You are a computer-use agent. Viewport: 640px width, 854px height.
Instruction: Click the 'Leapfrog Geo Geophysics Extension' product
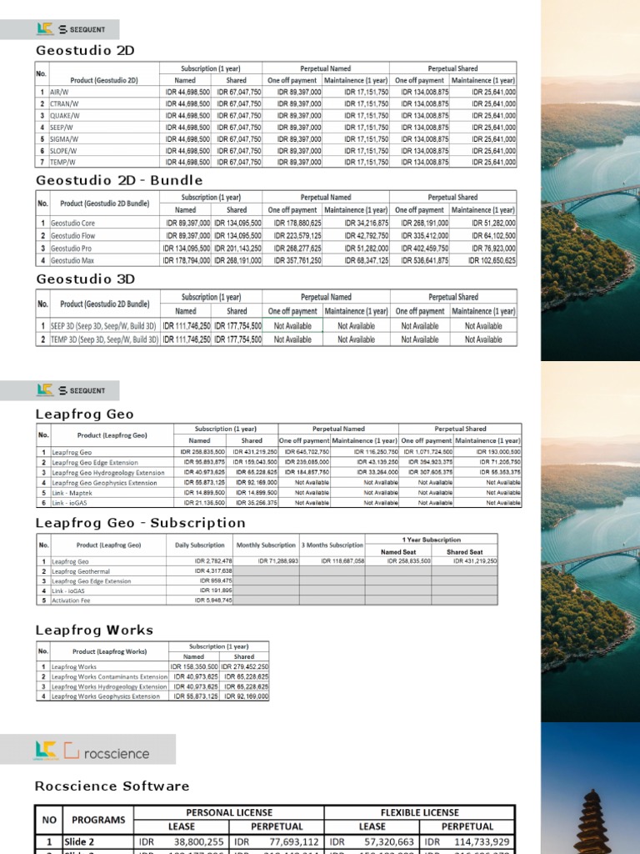(104, 483)
